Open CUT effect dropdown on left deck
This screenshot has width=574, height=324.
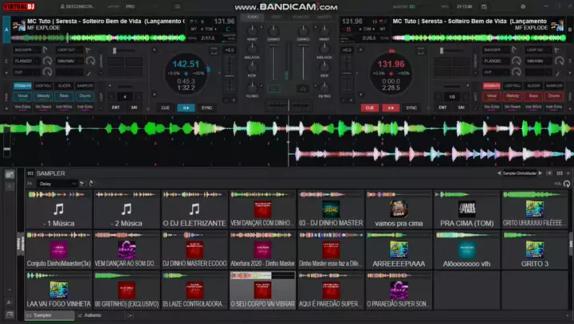pyautogui.click(x=27, y=72)
